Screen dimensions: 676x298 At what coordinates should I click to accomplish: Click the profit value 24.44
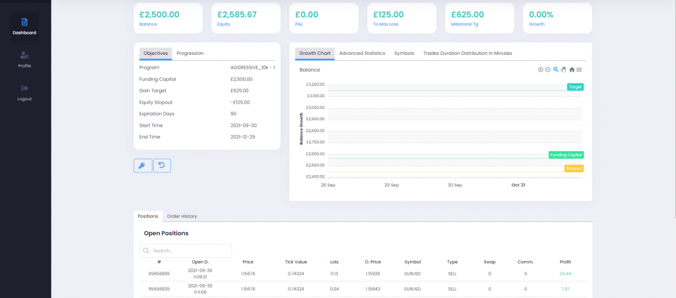(x=565, y=274)
